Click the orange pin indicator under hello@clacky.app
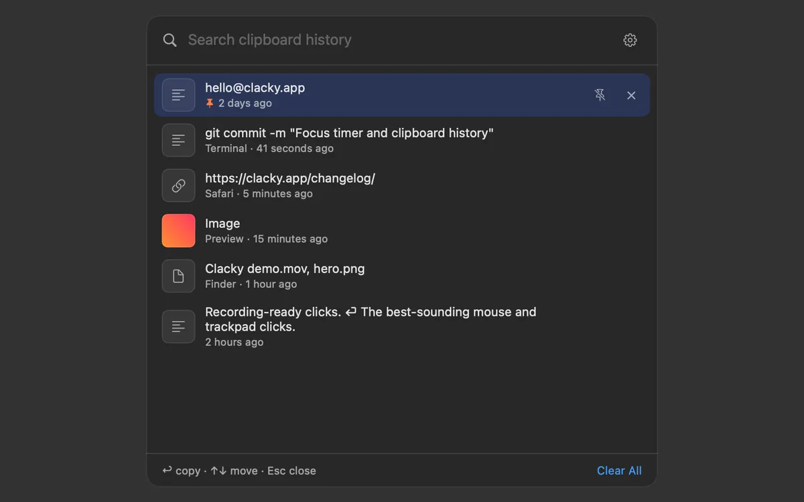The image size is (804, 502). pos(210,103)
